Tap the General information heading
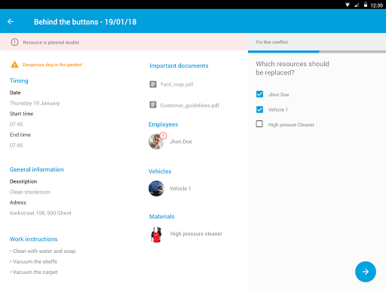This screenshot has width=386, height=289. (37, 169)
